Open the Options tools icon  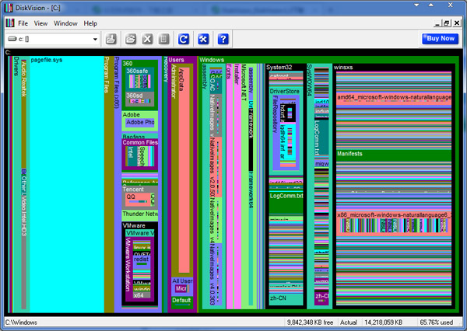tap(204, 39)
